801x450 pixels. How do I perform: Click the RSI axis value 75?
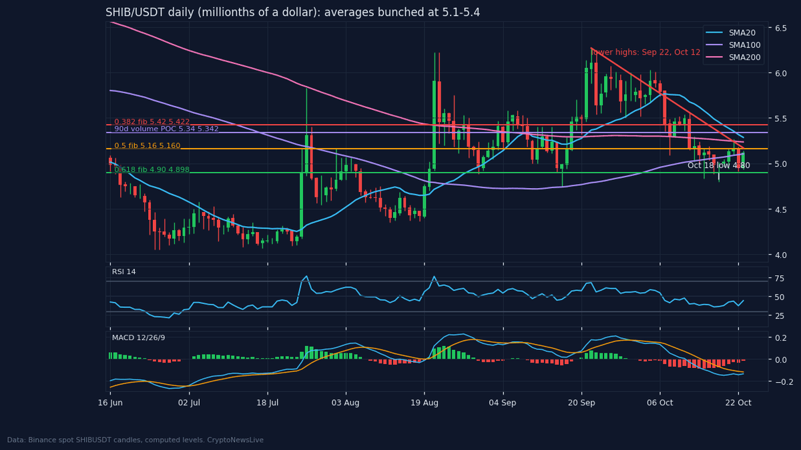tap(779, 279)
